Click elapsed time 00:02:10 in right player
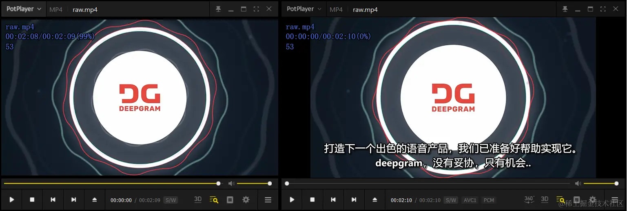This screenshot has width=627, height=211. [401, 200]
